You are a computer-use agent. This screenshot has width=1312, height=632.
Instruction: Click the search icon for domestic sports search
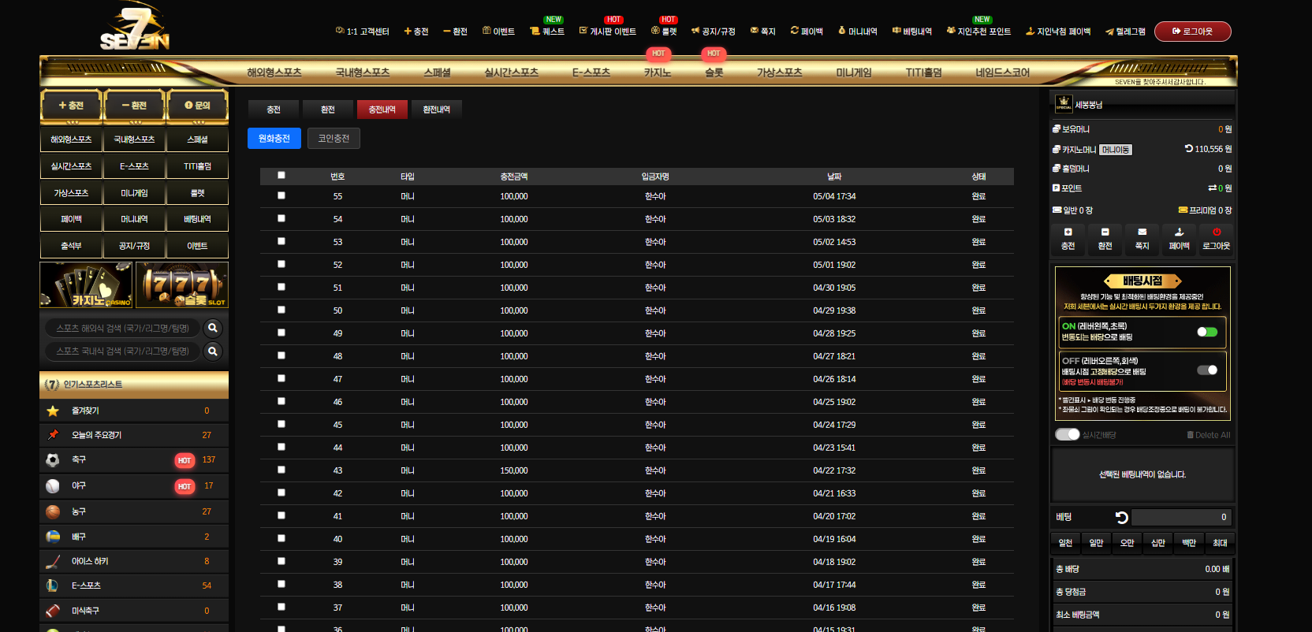(x=212, y=351)
